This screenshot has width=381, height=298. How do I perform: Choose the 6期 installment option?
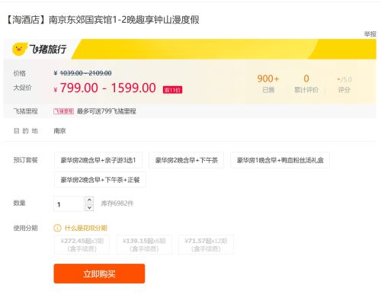(144, 245)
